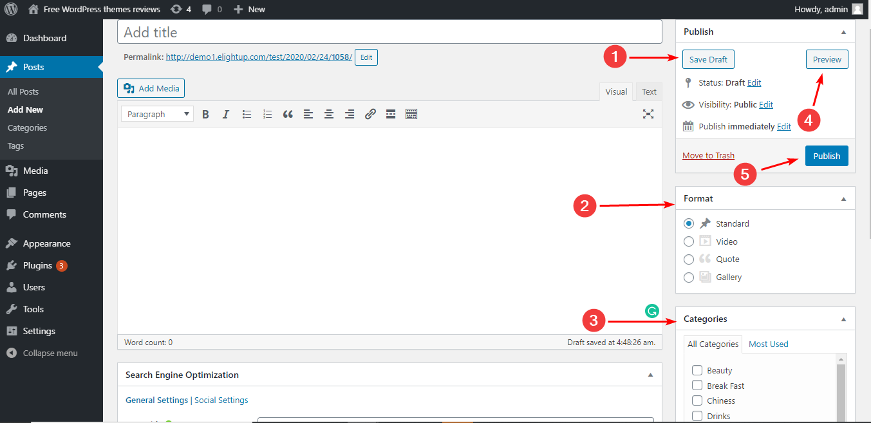Switch to the Visual editor tab
This screenshot has width=871, height=423.
coord(616,91)
